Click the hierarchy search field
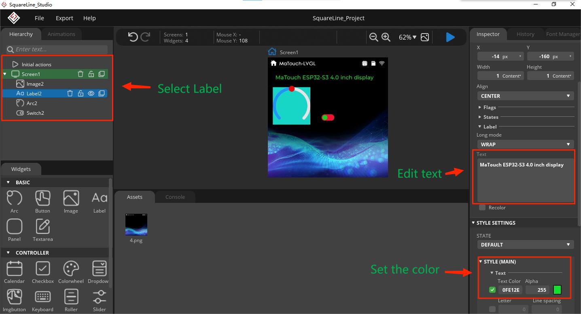Viewport: 581px width, 314px height. [x=57, y=49]
